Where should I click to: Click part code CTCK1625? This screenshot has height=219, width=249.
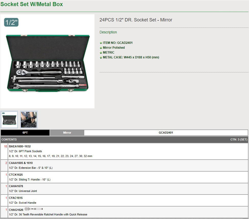[x=16, y=175]
